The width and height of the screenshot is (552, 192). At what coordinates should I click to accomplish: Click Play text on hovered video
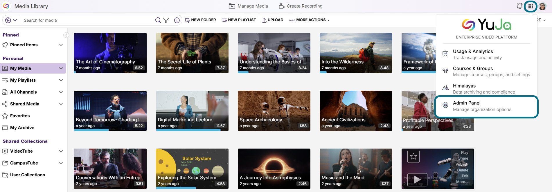[x=465, y=153]
